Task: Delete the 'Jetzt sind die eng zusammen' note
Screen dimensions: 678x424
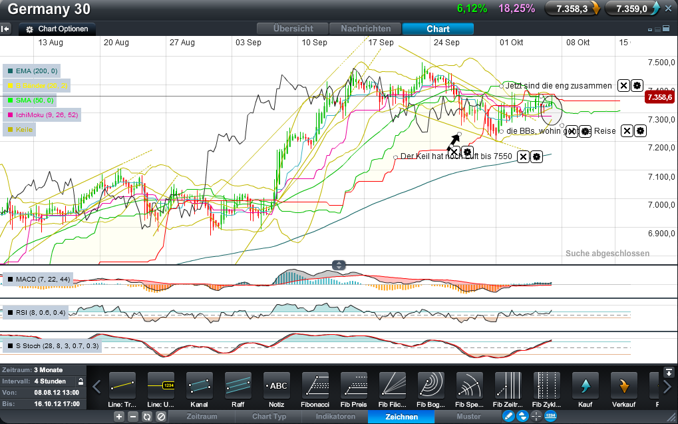Action: coord(623,86)
